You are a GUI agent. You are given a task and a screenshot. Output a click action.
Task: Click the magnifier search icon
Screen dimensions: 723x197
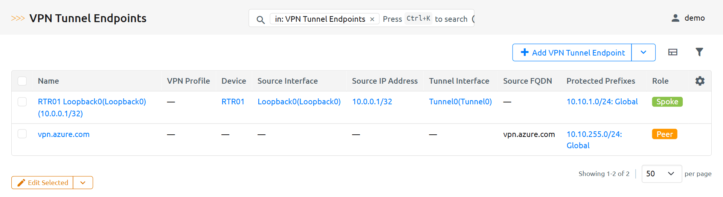pyautogui.click(x=260, y=20)
